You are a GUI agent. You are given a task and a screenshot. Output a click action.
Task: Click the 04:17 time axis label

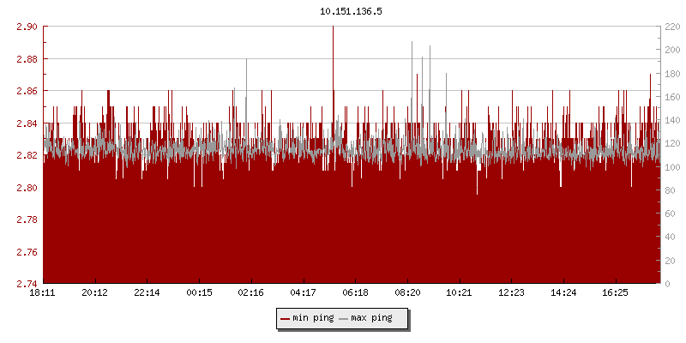(304, 293)
